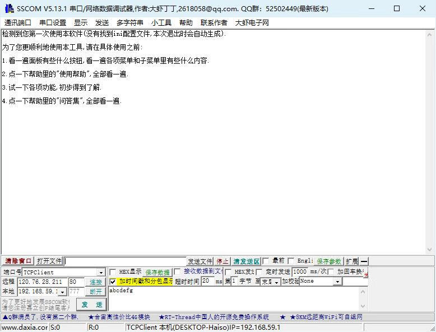The image size is (436, 332).
Task: Open the 多字符串 menu
Action: coord(130,23)
